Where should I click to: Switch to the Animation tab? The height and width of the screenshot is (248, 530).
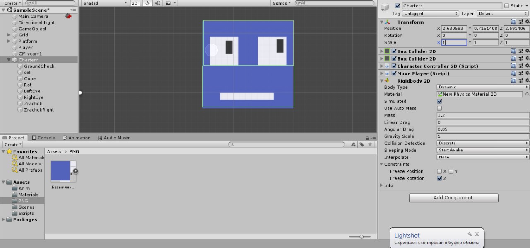point(77,138)
